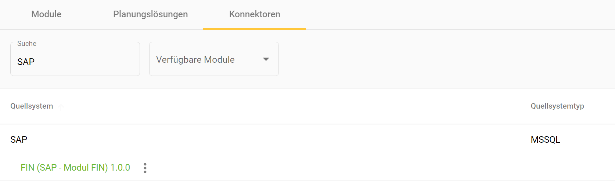This screenshot has width=615, height=182.
Task: Open the Planungslösungen tab
Action: point(150,14)
